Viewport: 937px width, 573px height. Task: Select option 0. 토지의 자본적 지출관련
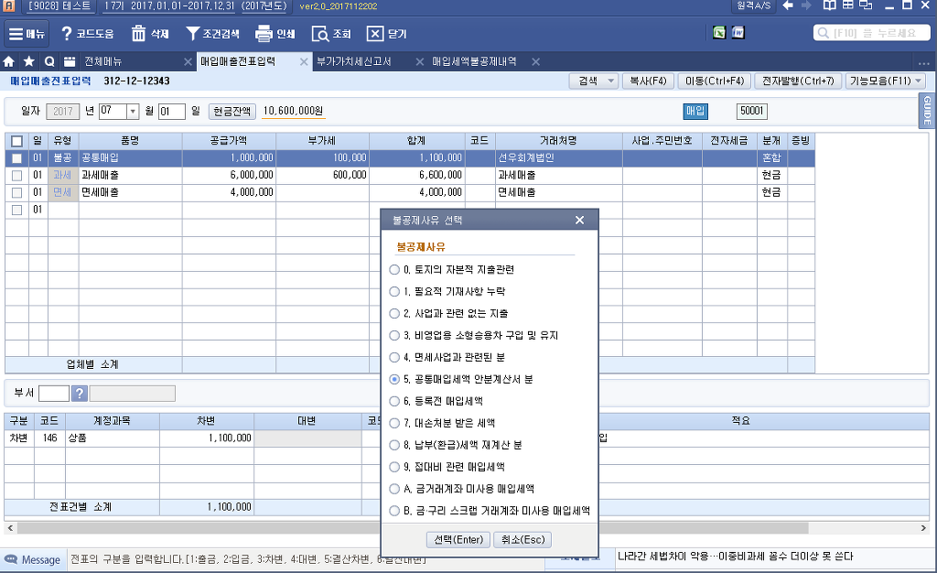click(394, 269)
